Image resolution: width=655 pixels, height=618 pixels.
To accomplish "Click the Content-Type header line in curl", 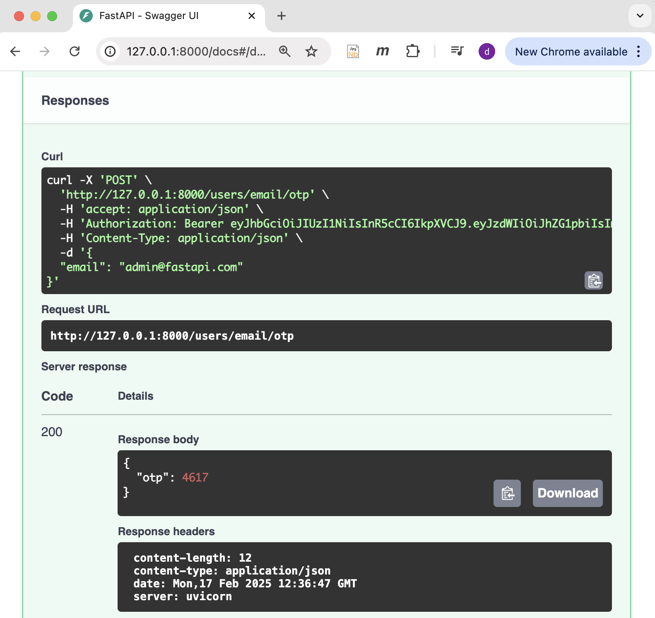I will tap(182, 238).
